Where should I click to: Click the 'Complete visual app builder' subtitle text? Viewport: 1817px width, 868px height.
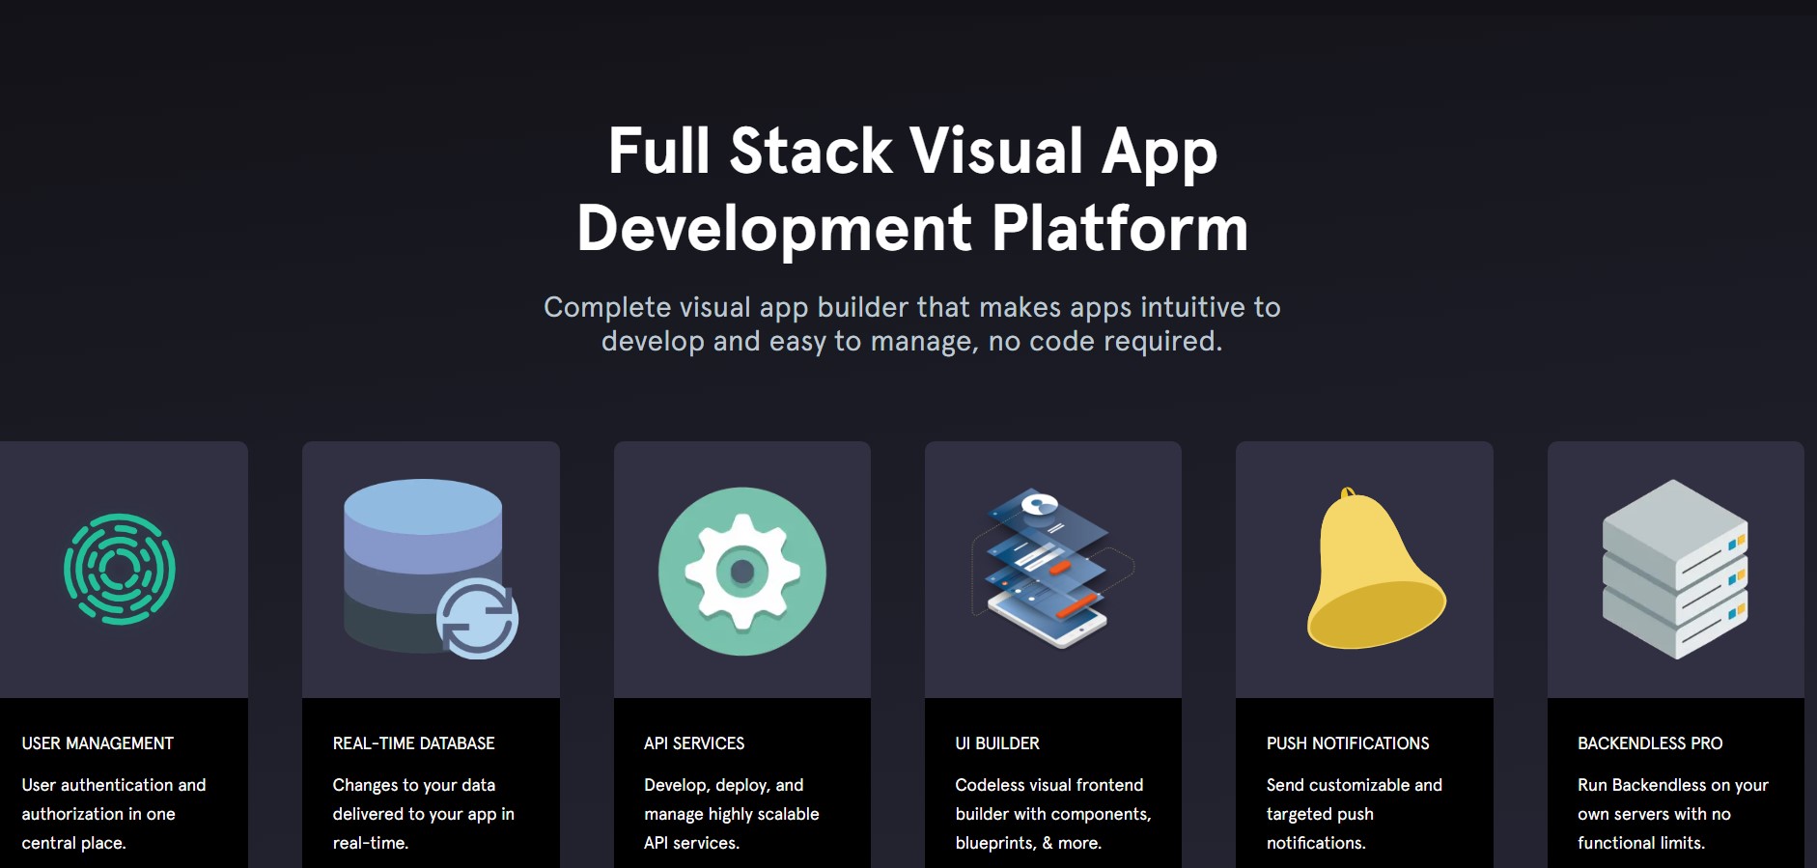pyautogui.click(x=912, y=323)
